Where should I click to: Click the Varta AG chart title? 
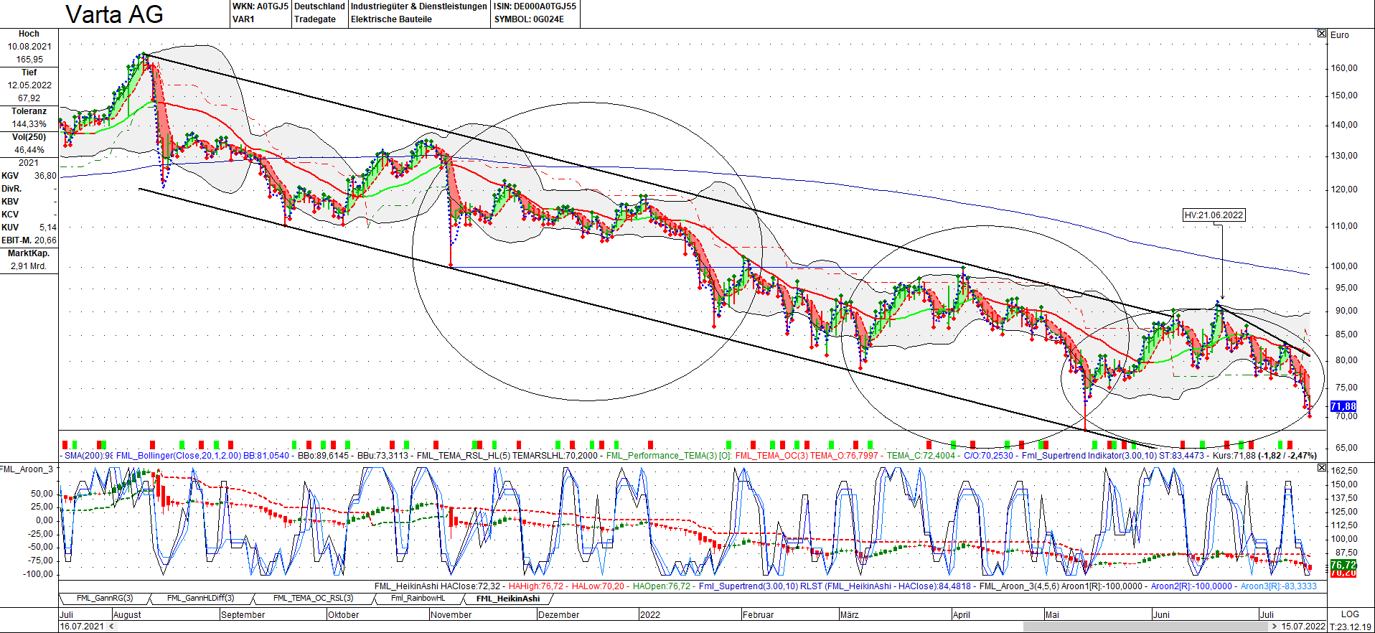coord(115,14)
